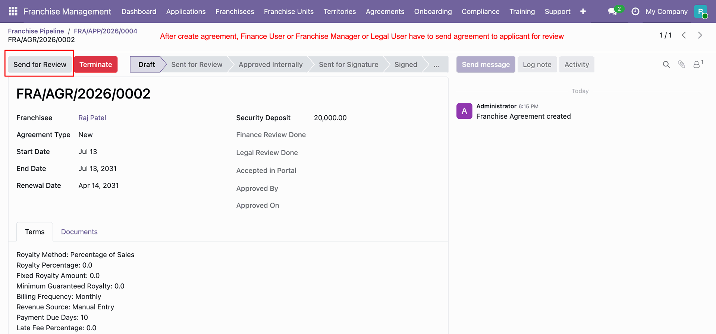This screenshot has width=716, height=334.
Task: Search messages with the magnifier icon
Action: click(666, 65)
